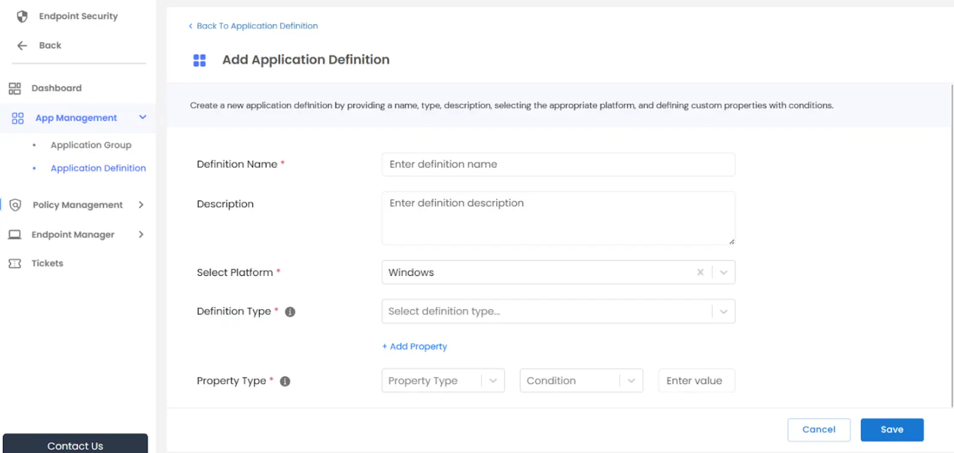Click the info icon beside Definition Type
Screen dimensions: 954x453
click(x=290, y=312)
